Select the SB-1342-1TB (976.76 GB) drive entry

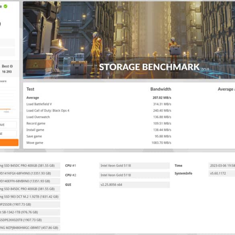[x=30, y=212]
